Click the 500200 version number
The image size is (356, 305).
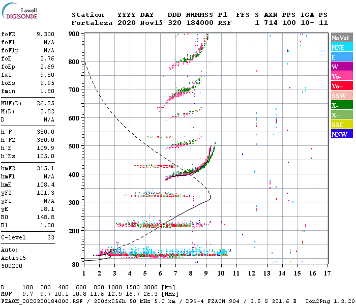coord(12,266)
